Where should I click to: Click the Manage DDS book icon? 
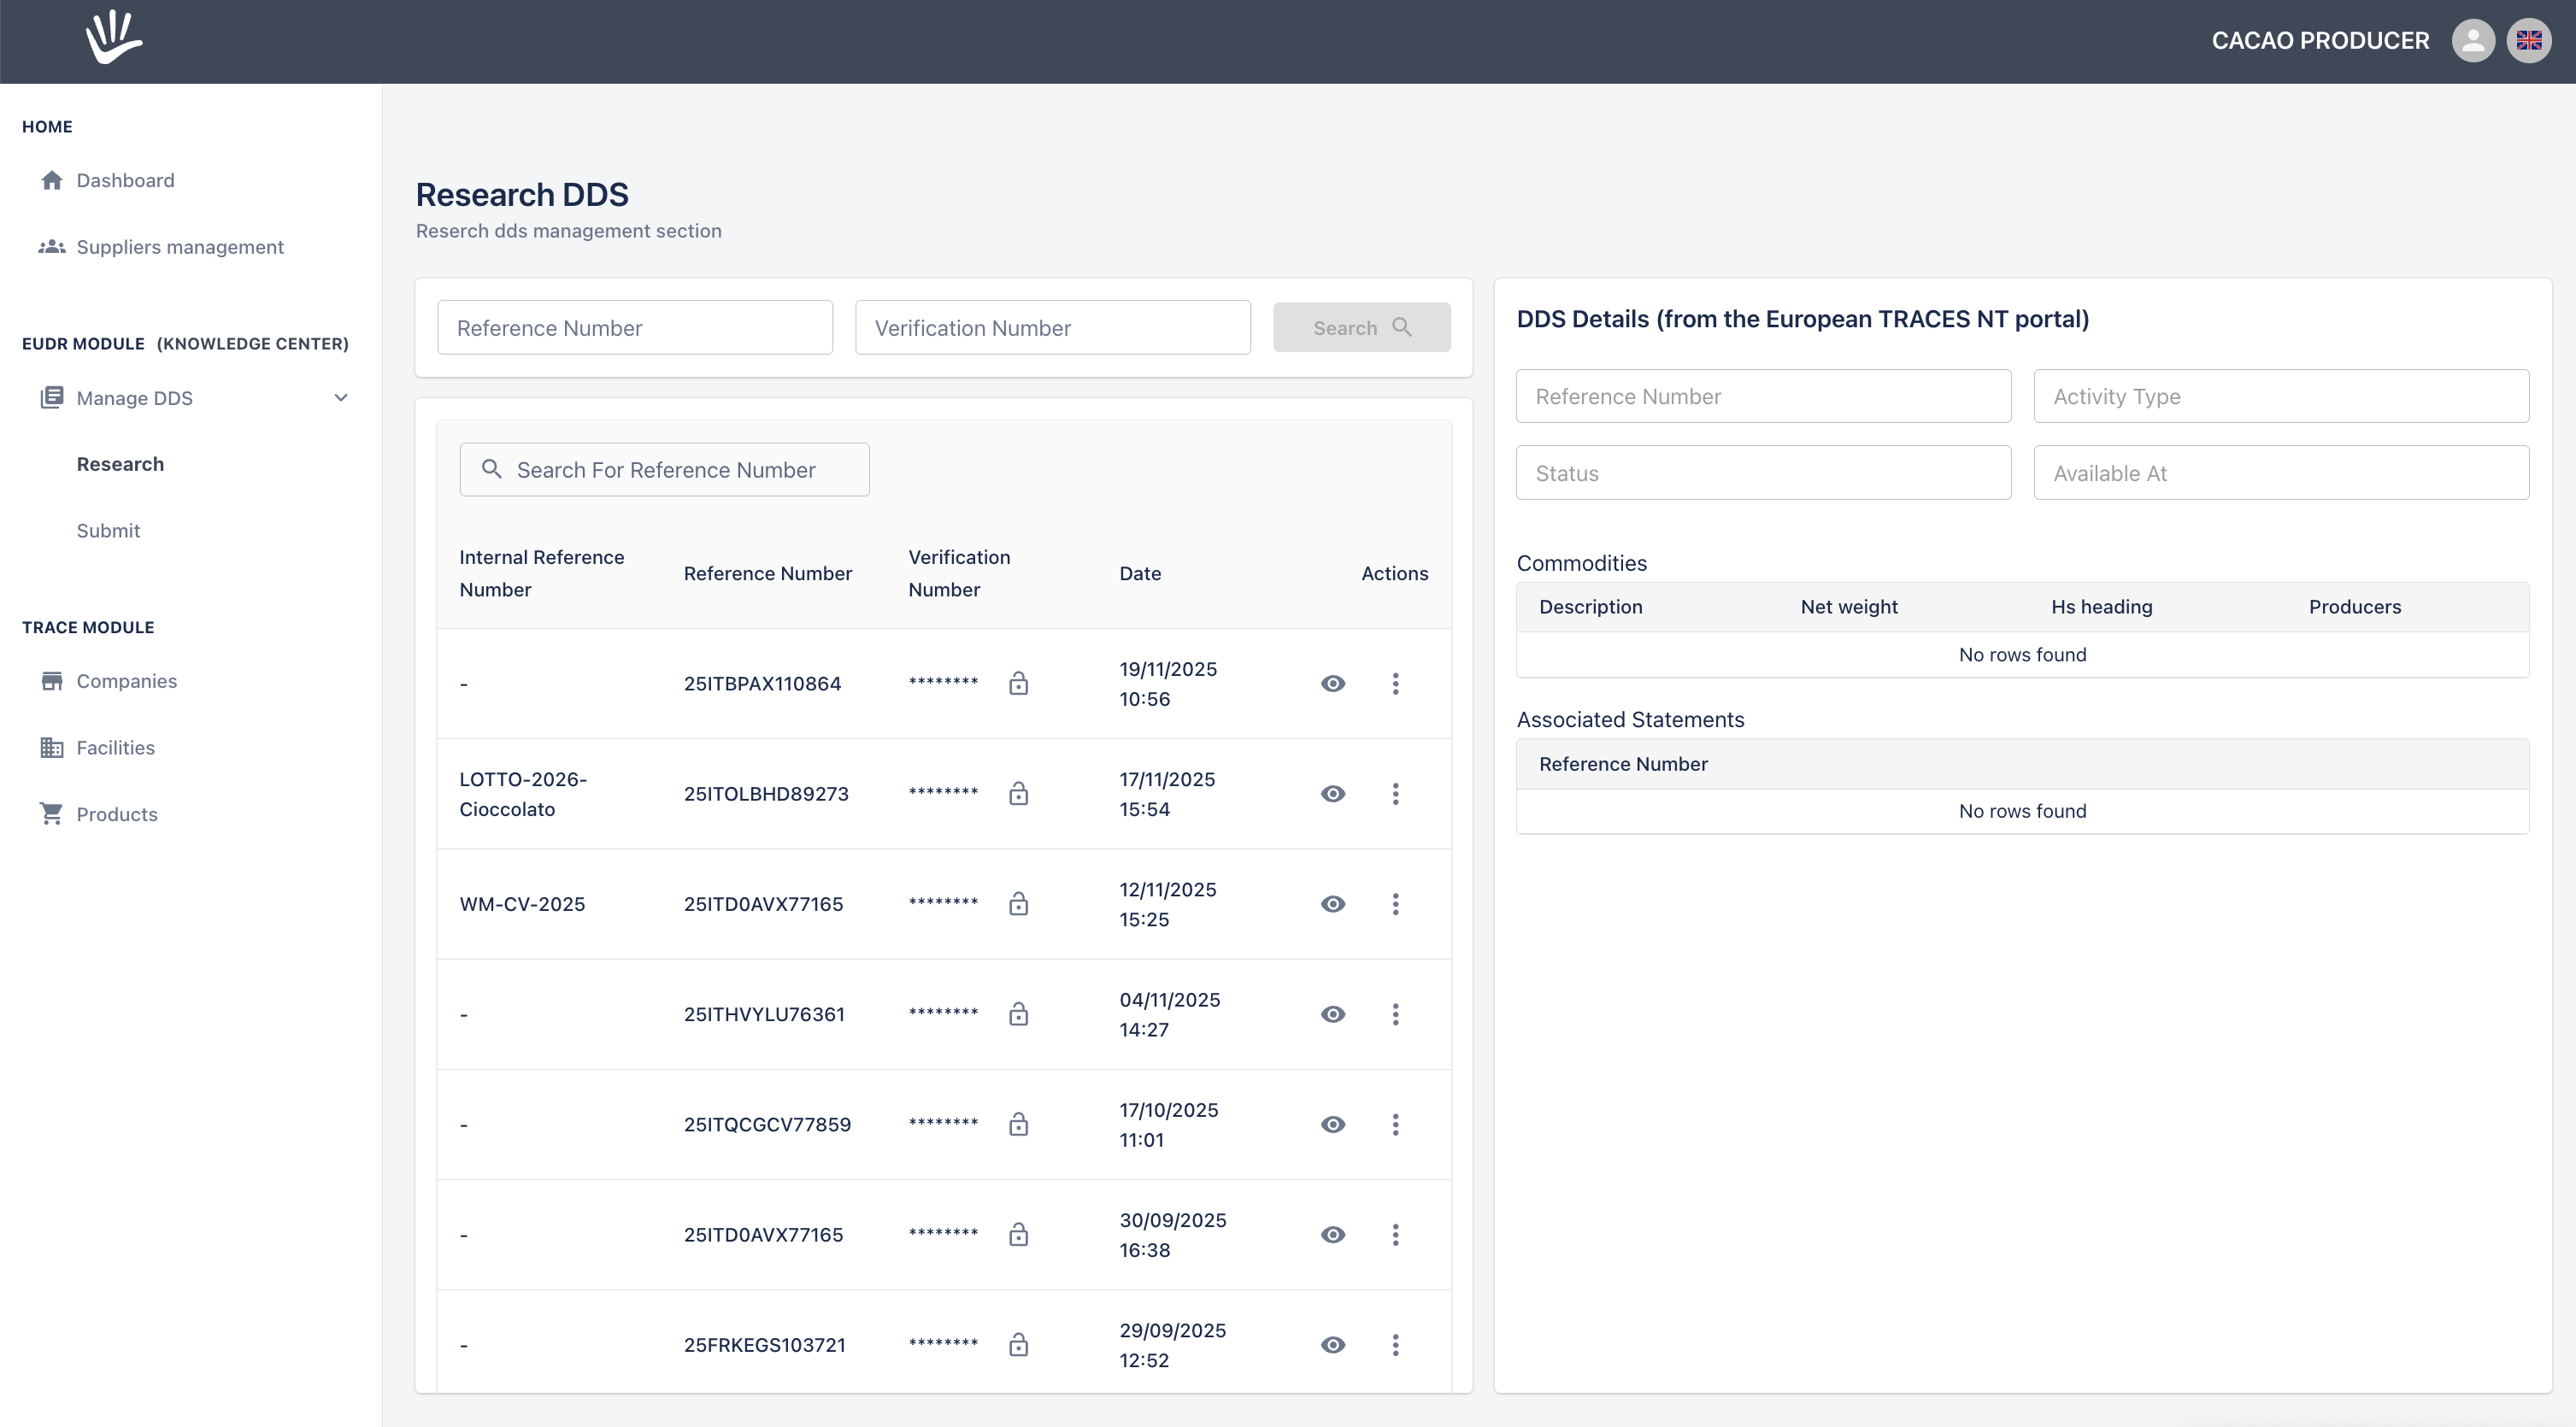51,397
